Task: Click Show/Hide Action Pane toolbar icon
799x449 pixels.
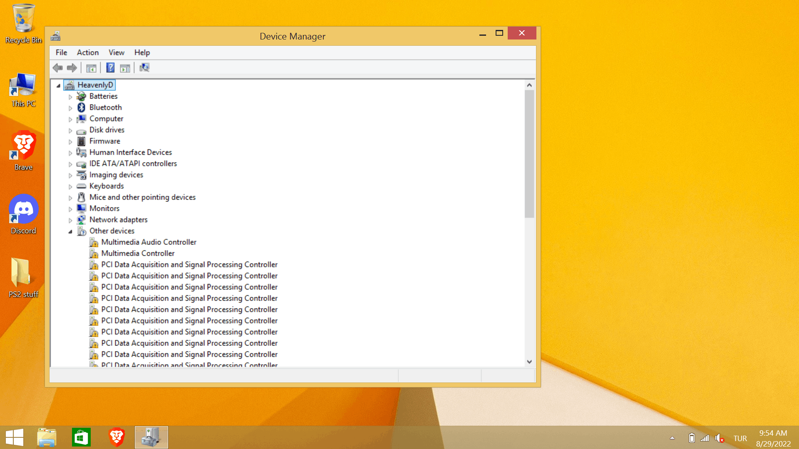Action: [125, 68]
